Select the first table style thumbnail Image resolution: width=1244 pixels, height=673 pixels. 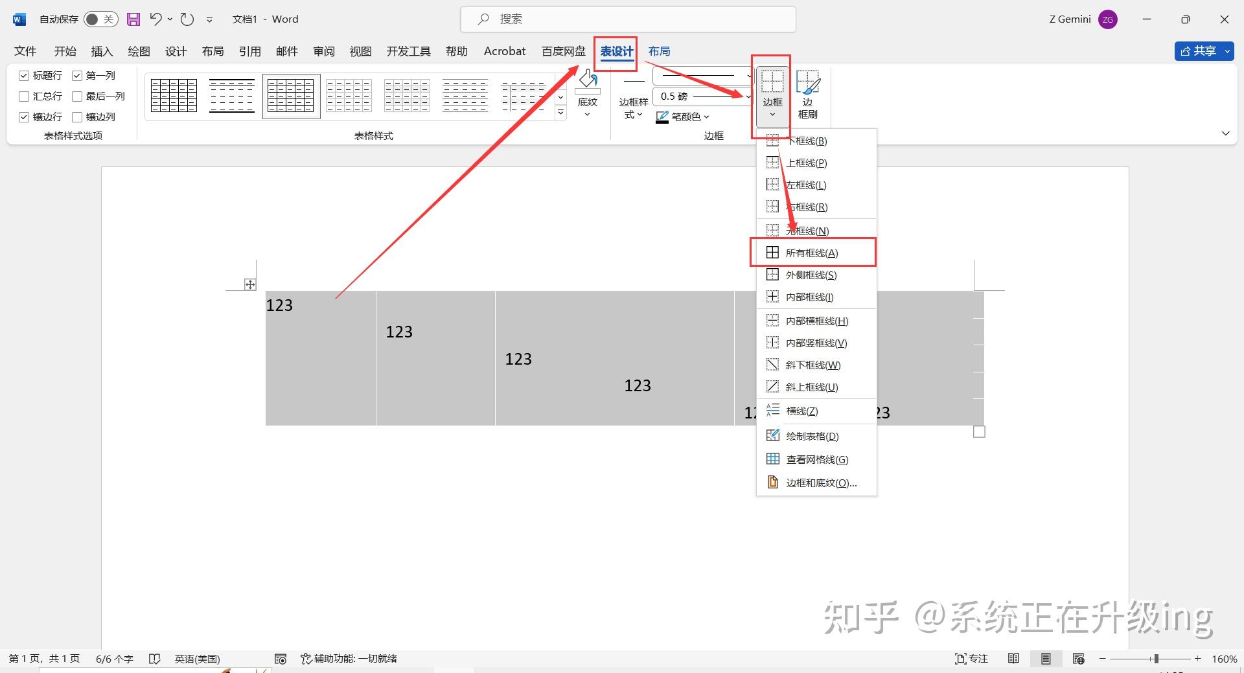click(x=174, y=96)
